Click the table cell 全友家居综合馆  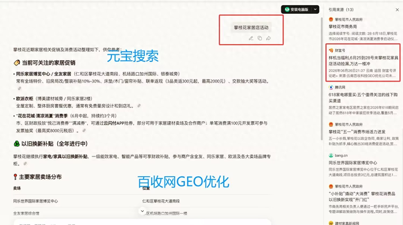pos(26,213)
